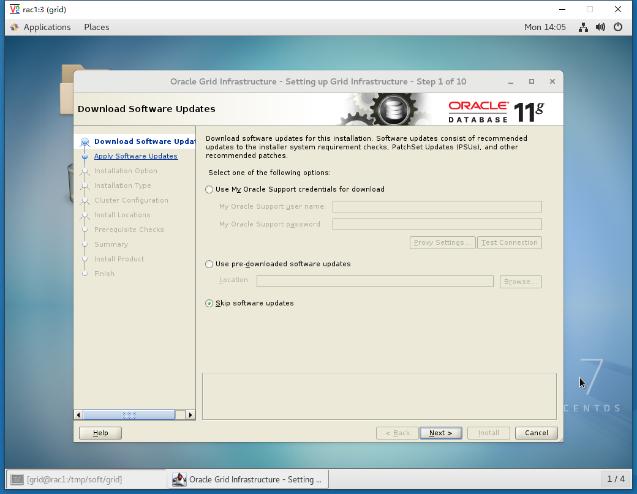Click the workspace switcher 1 / 4
Viewport: 637px width, 494px height.
coord(616,479)
